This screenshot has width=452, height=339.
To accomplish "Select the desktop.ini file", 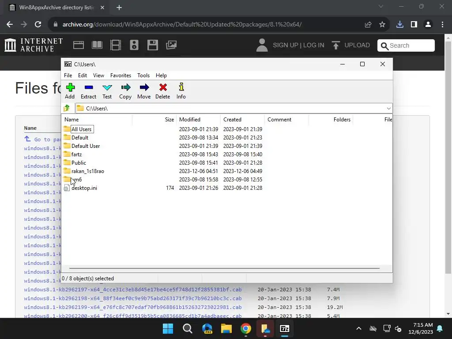I will click(x=84, y=188).
